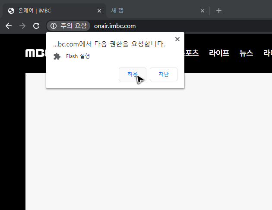The image size is (272, 210).
Task: Click the browser back arrow
Action: (9, 26)
